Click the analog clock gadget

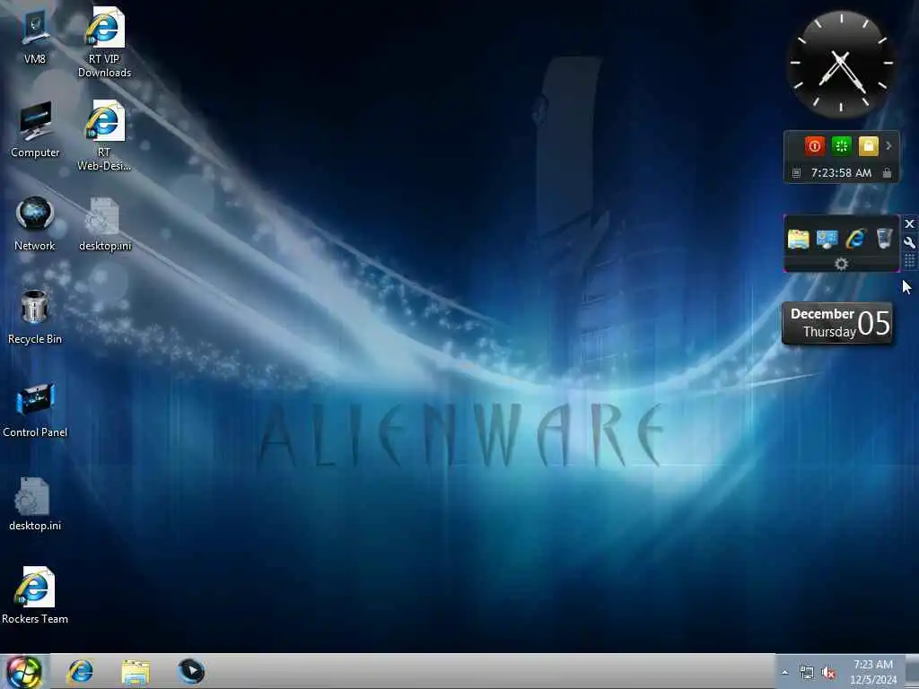841,63
